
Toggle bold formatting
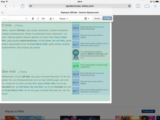click(x=33, y=18)
